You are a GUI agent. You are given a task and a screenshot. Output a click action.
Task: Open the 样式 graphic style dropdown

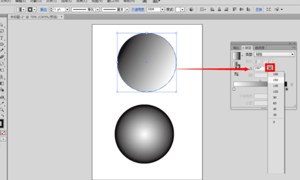[x=182, y=9]
